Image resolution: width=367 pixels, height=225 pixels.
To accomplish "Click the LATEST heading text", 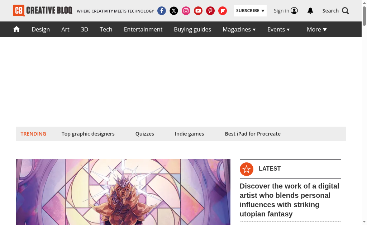I will (270, 169).
